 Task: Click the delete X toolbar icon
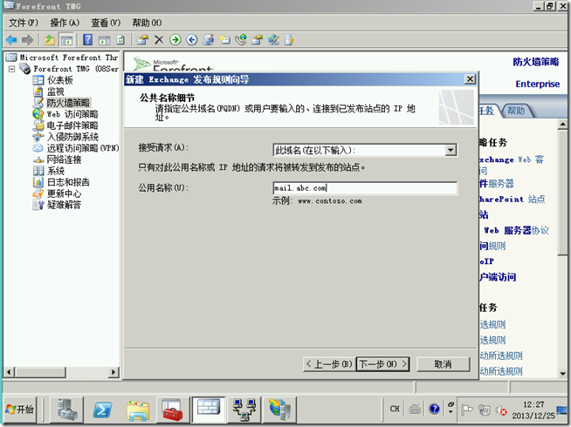pos(159,39)
